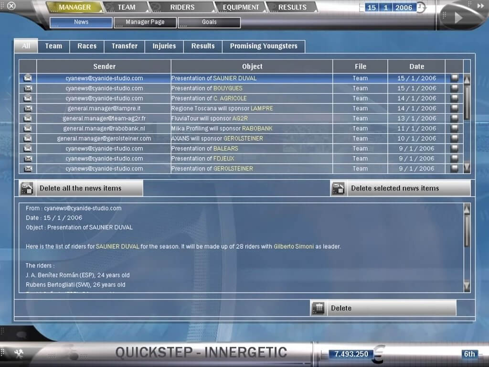Click the trash bin icon beside Delete
Image resolution: width=489 pixels, height=367 pixels.
[x=319, y=308]
